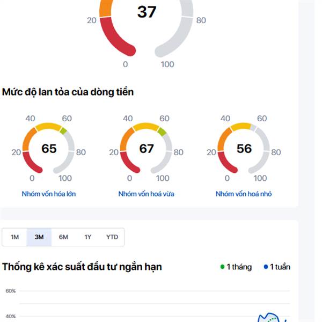Switch to the 3M time range tab

click(x=39, y=237)
